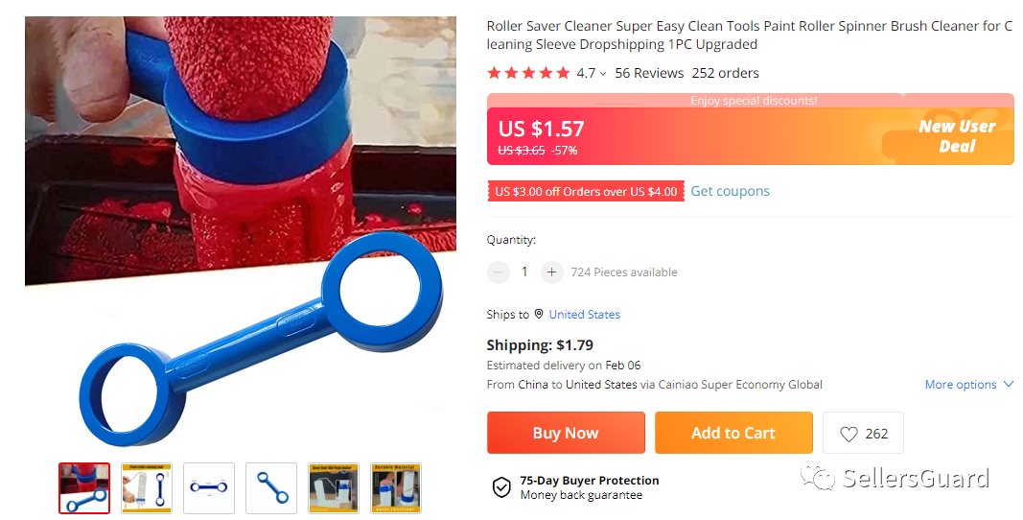Click the New User Deal banner
The width and height of the screenshot is (1023, 520).
click(957, 136)
